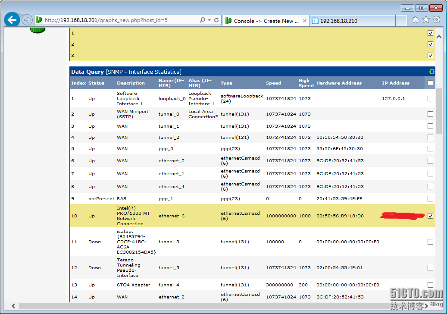The width and height of the screenshot is (447, 314).
Task: Check the ethernet_1 interface checkbox
Action: [431, 174]
